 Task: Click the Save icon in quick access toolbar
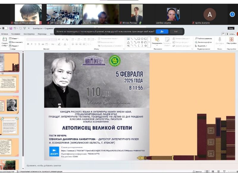pyautogui.click(x=11, y=28)
